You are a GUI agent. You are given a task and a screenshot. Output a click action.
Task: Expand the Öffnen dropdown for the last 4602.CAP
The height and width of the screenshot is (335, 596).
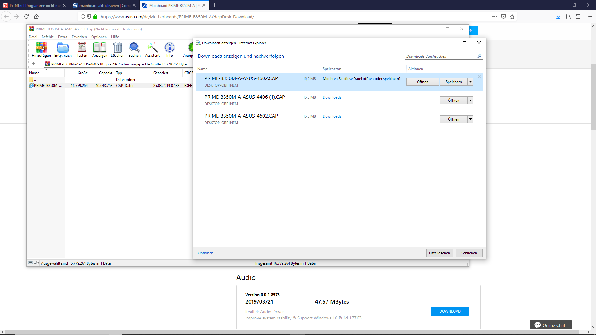tap(471, 119)
